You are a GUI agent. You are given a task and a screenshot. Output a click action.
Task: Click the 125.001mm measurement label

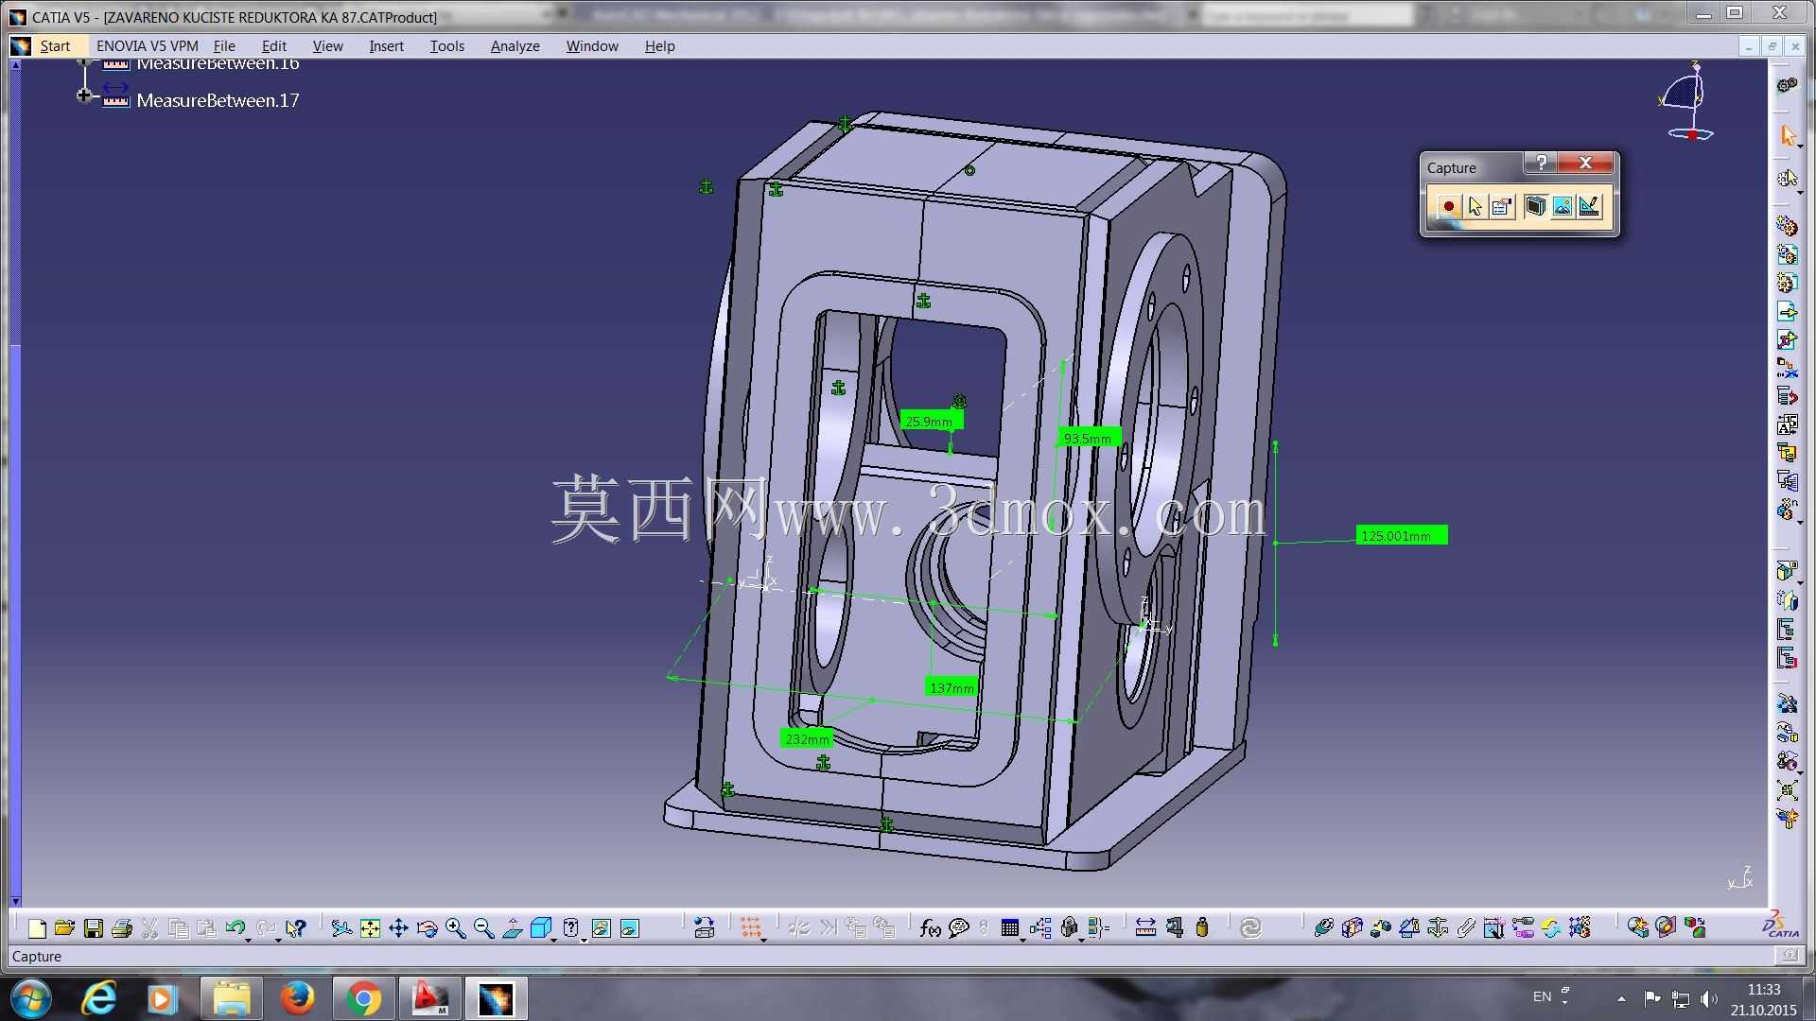point(1402,535)
